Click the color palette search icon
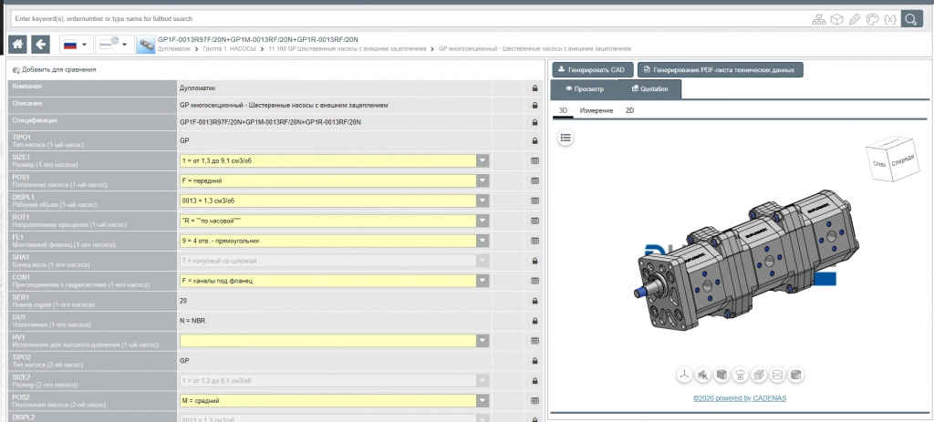This screenshot has width=934, height=422. pyautogui.click(x=871, y=18)
